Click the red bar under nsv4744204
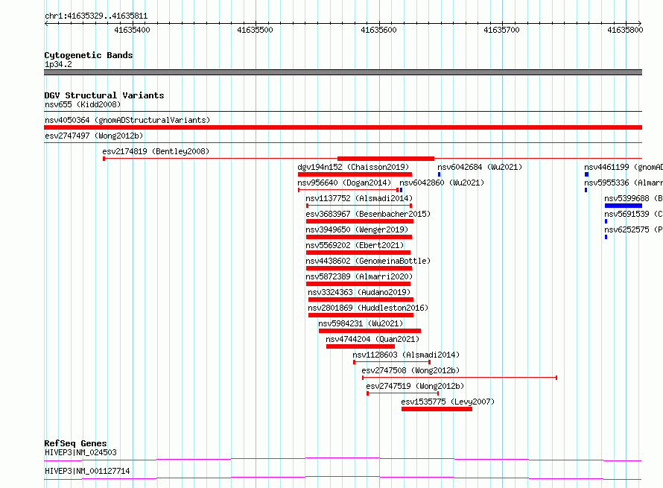This screenshot has height=488, width=663. tap(361, 346)
